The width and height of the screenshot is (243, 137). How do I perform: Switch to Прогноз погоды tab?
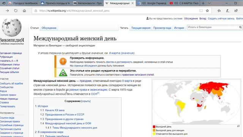[x=55, y=3]
